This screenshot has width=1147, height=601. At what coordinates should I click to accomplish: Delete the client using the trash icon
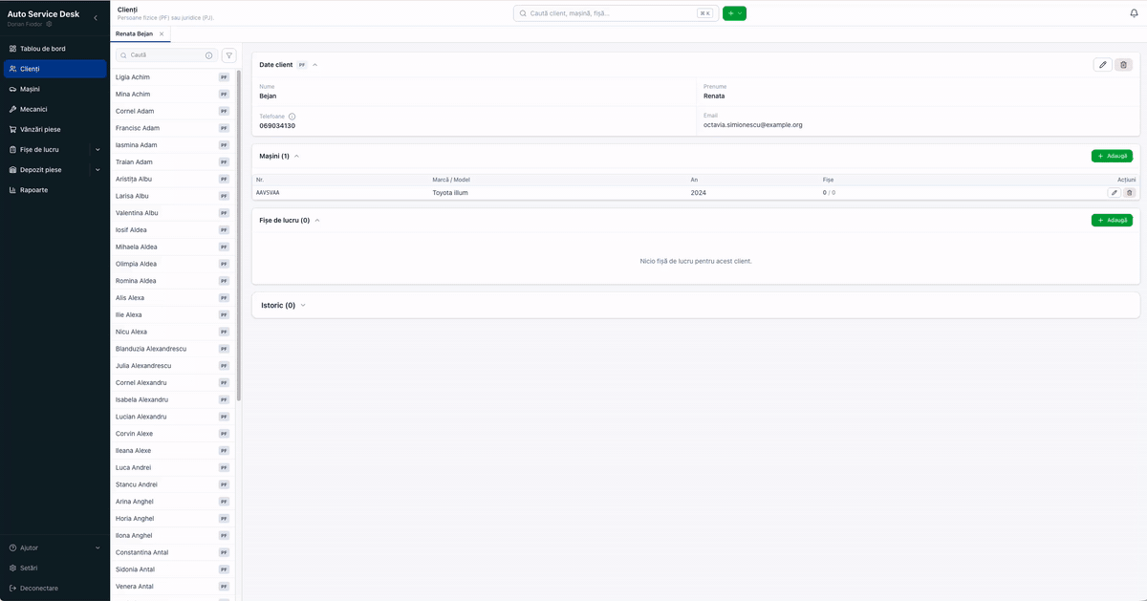[x=1124, y=65]
